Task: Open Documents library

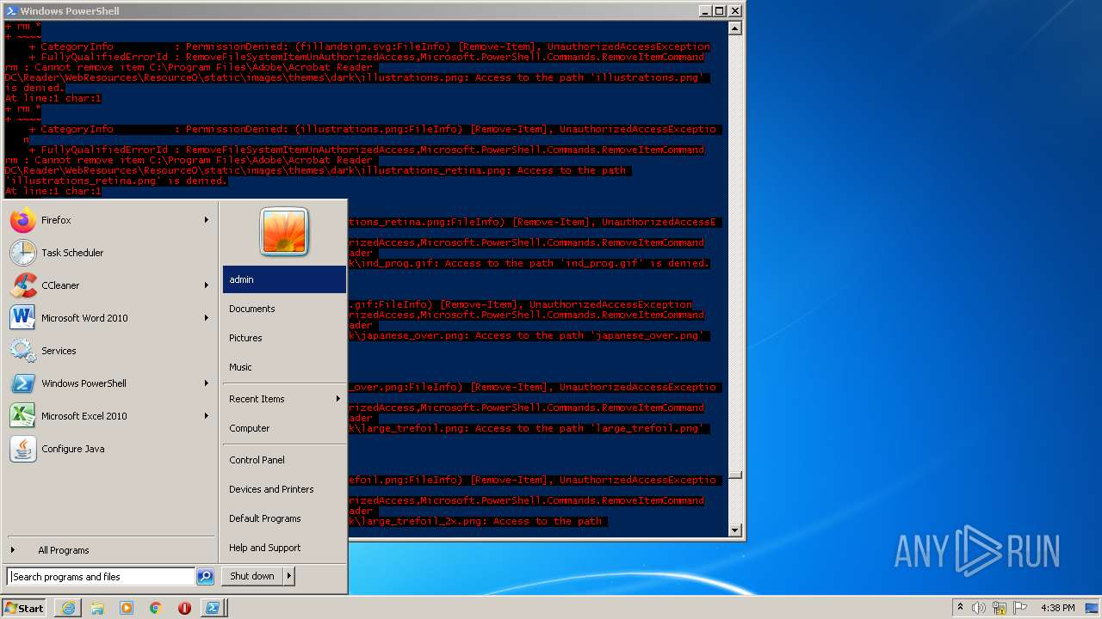Action: tap(284, 309)
